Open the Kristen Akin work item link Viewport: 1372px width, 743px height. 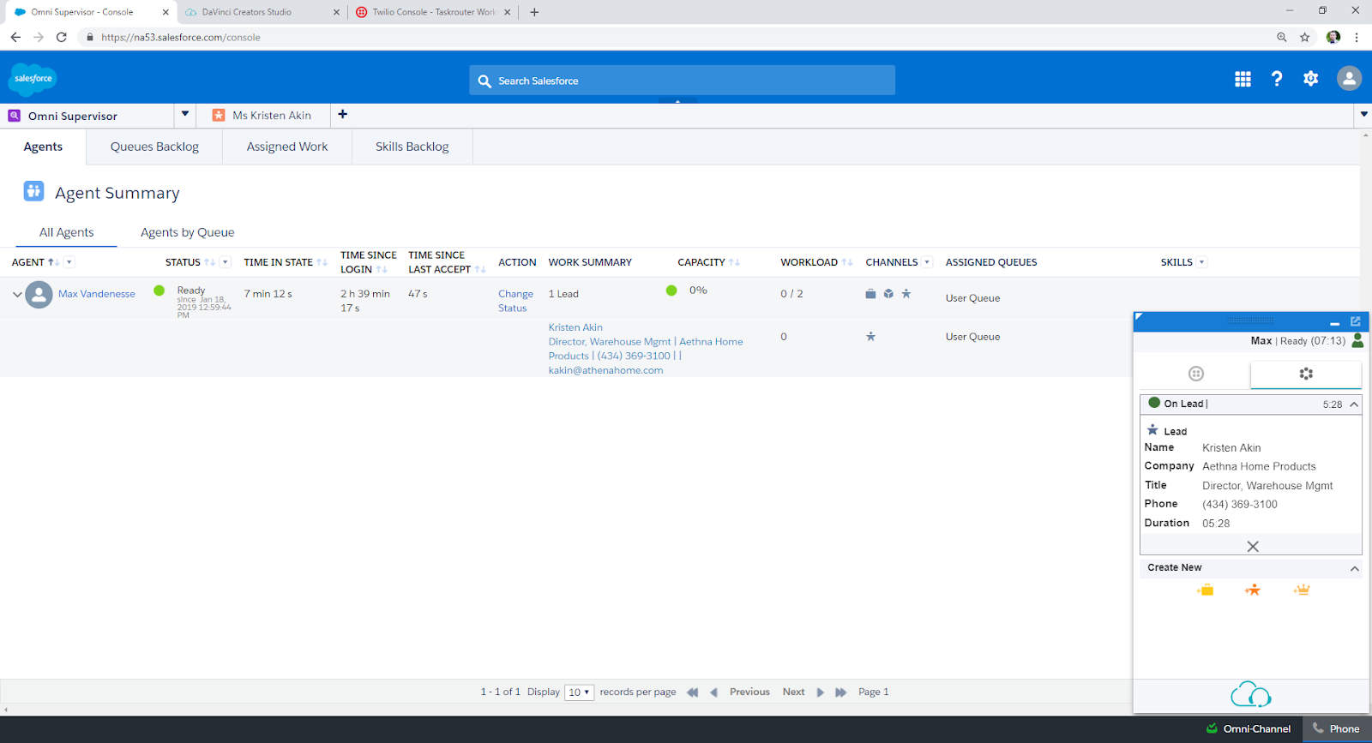(x=575, y=327)
